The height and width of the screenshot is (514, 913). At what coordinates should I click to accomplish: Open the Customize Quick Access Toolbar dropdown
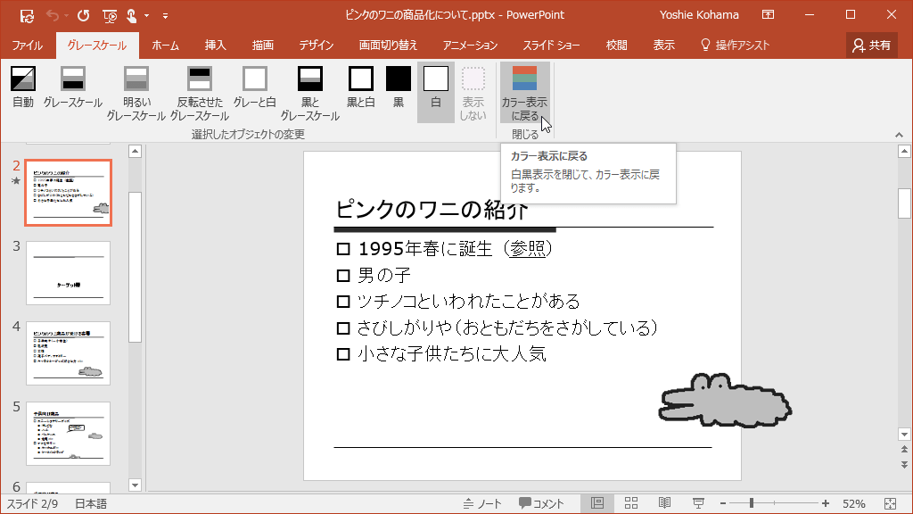pyautogui.click(x=165, y=15)
